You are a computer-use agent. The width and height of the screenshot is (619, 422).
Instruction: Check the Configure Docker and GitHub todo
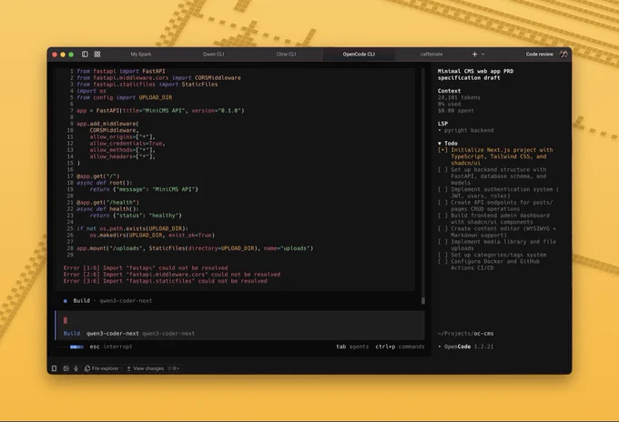pos(442,261)
